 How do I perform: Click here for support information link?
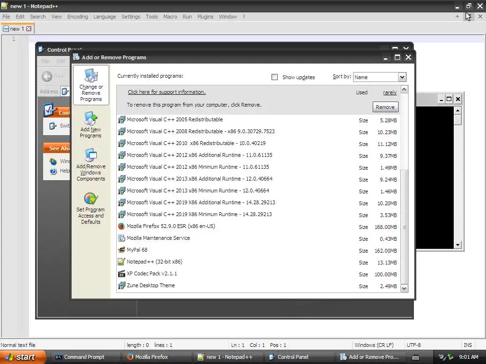167,92
